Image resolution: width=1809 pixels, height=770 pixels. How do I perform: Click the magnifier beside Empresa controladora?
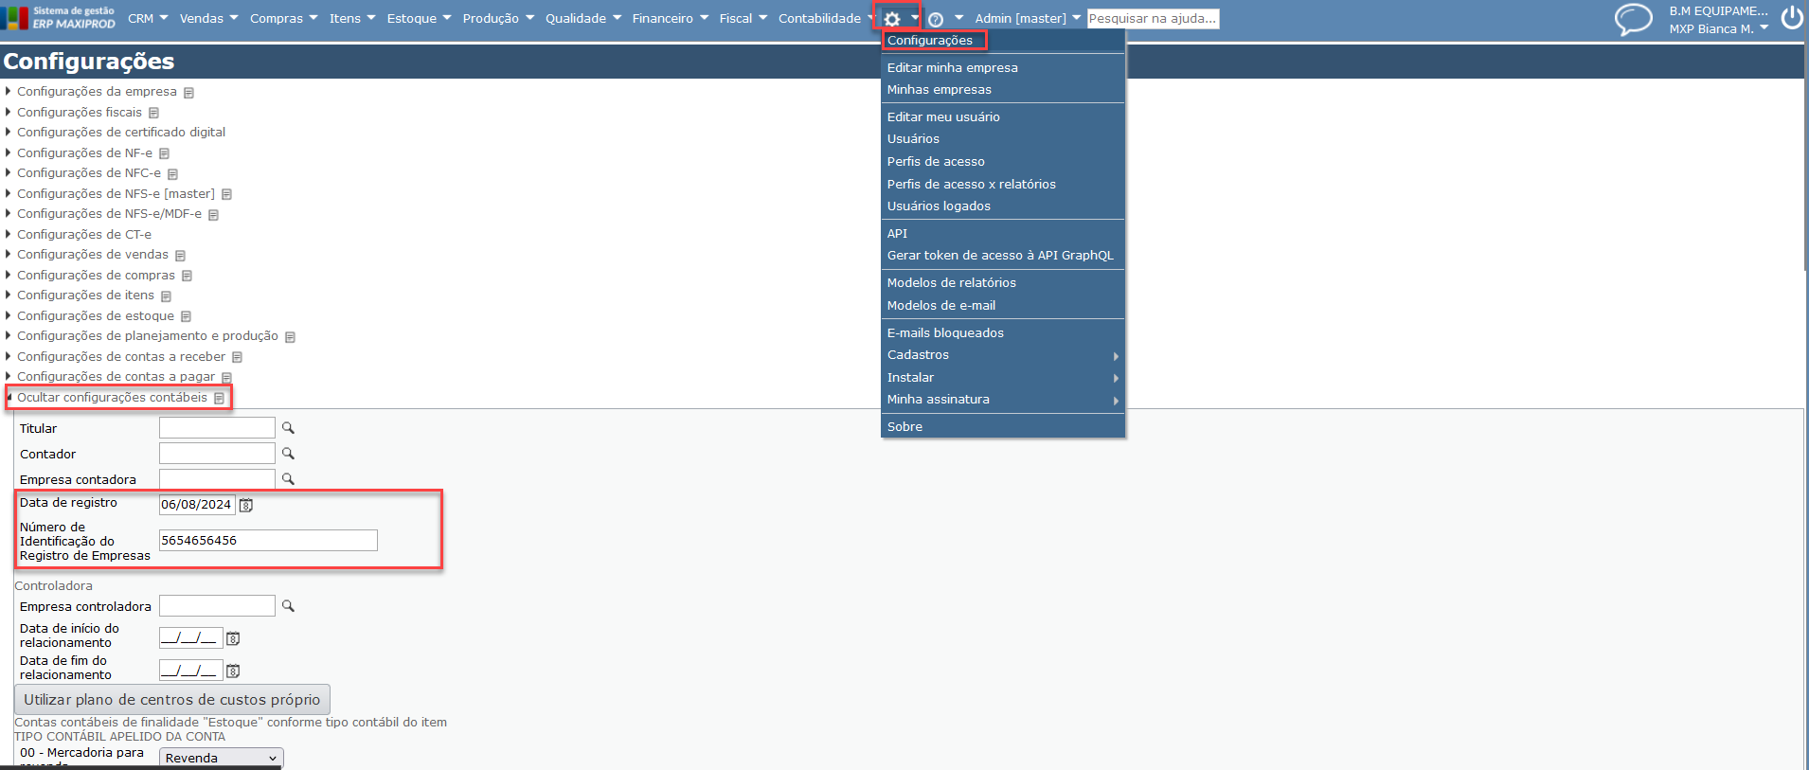[288, 606]
